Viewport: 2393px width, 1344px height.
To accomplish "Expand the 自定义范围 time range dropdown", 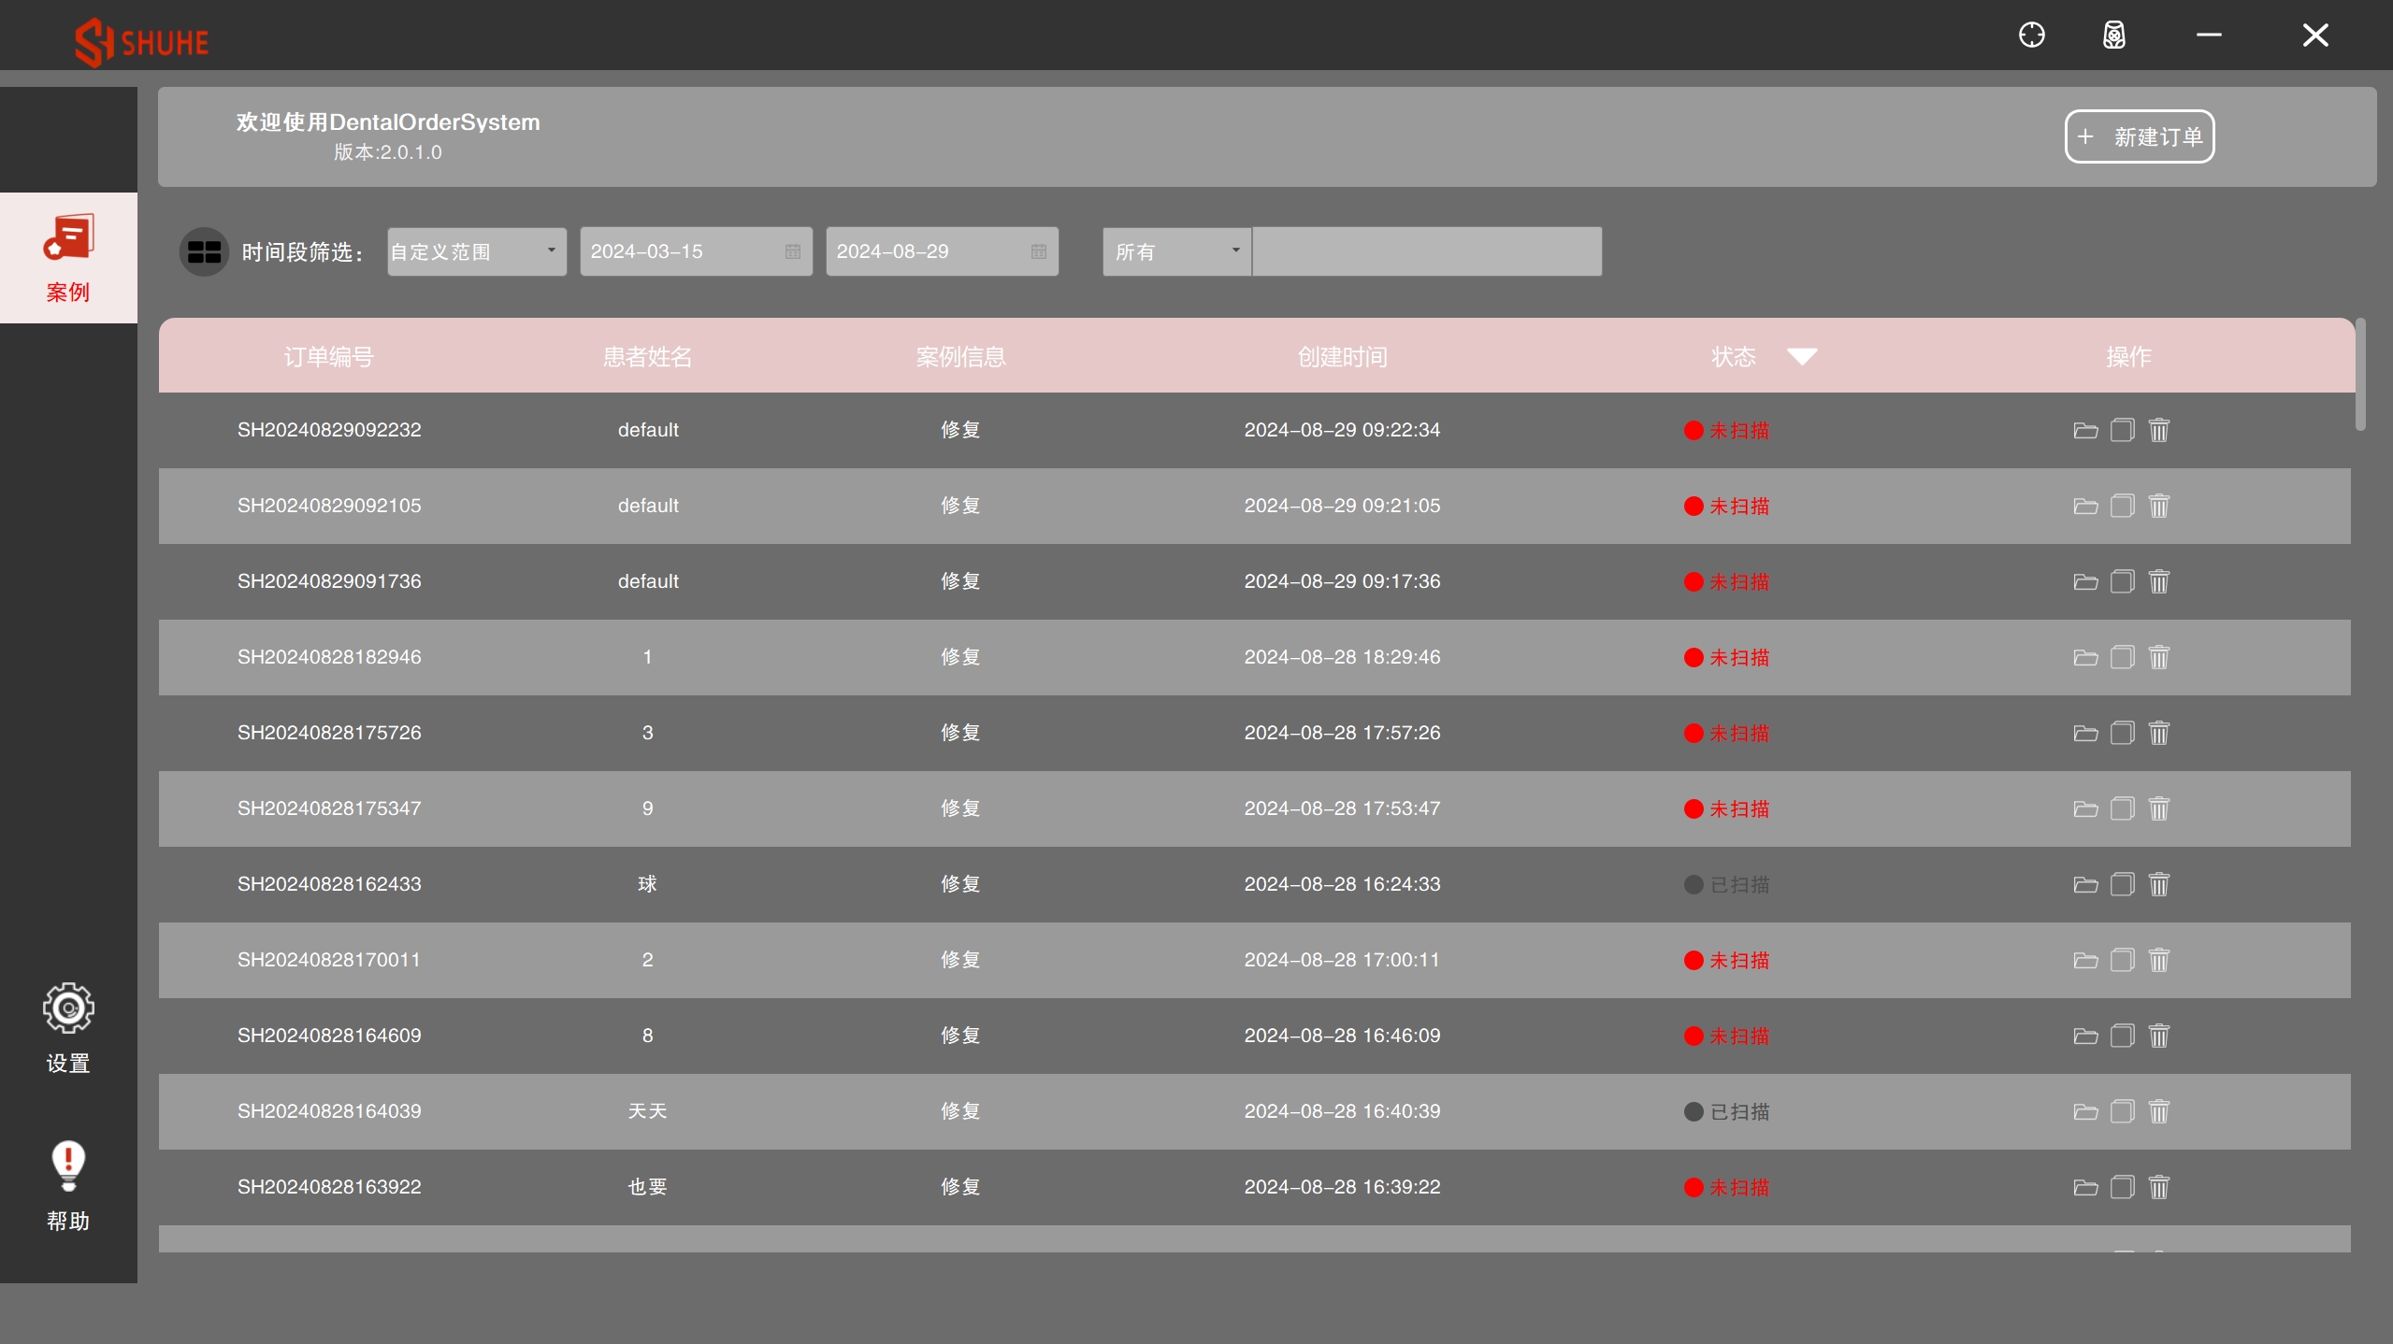I will pyautogui.click(x=477, y=251).
